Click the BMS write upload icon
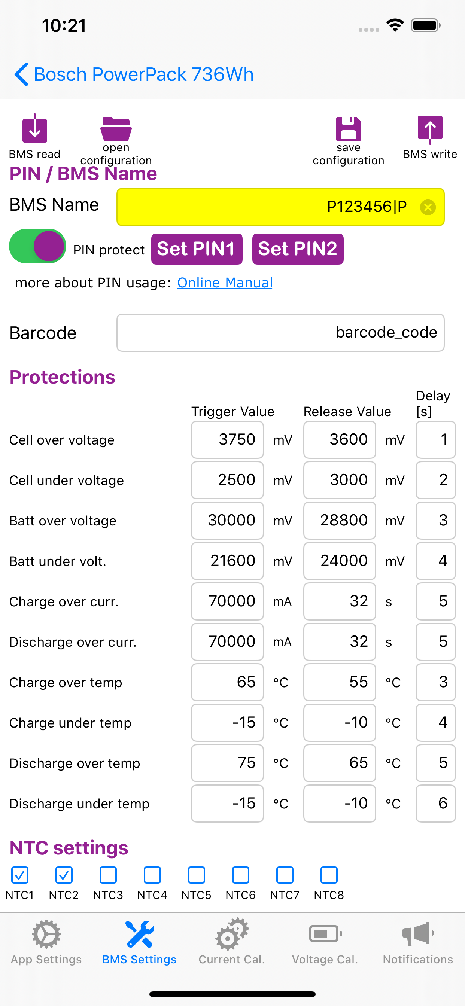The width and height of the screenshot is (465, 1006). click(x=430, y=129)
